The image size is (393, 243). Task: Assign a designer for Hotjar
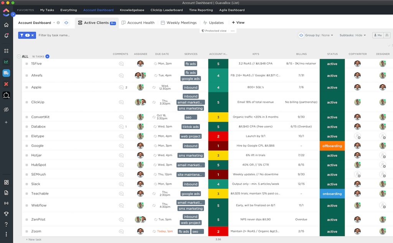click(x=383, y=155)
